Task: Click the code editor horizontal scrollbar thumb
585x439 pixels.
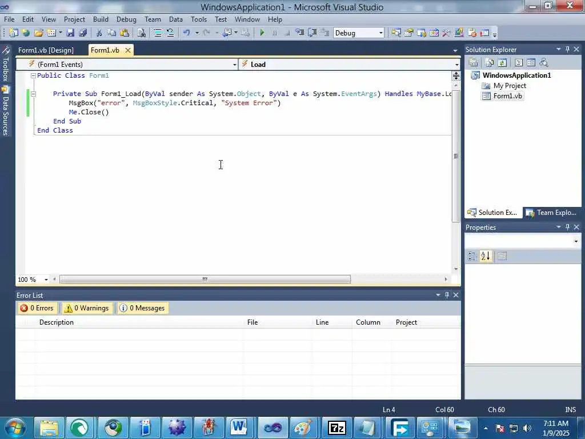Action: click(x=205, y=279)
